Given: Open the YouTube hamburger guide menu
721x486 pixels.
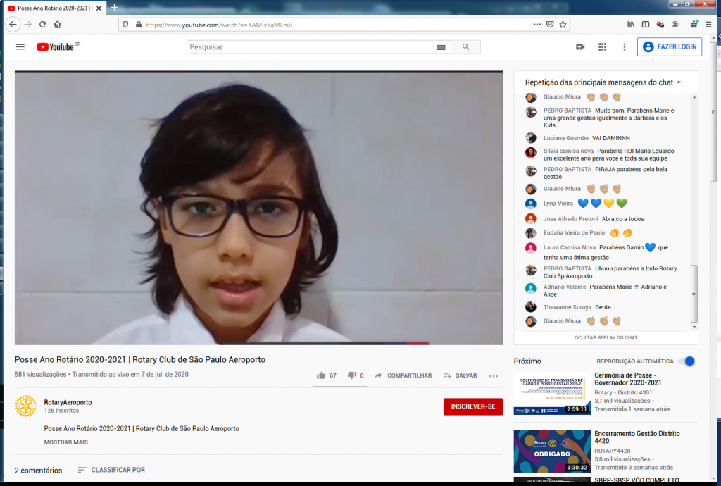Looking at the screenshot, I should click(20, 47).
